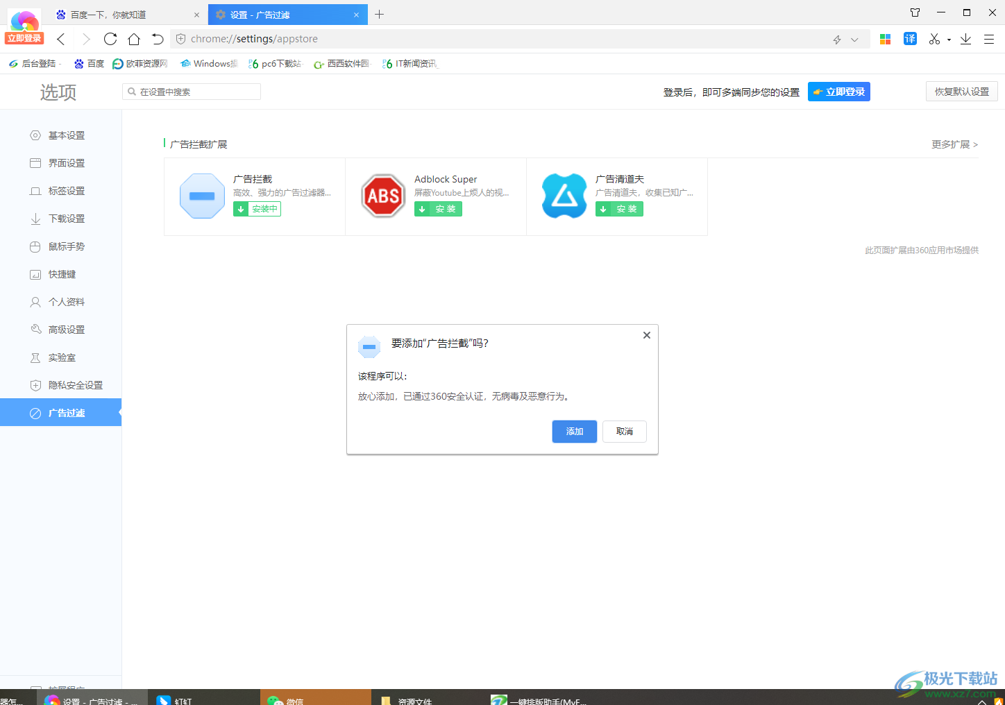Viewport: 1005px width, 705px height.
Task: Click 广告拦截 extension title text
Action: [x=253, y=179]
